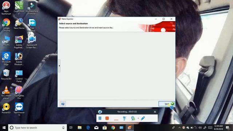Open Microsoft Store from taskbar
The height and width of the screenshot is (131, 233).
click(104, 128)
